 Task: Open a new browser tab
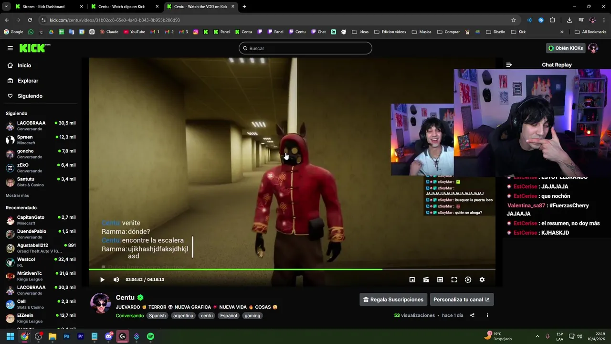point(244,7)
